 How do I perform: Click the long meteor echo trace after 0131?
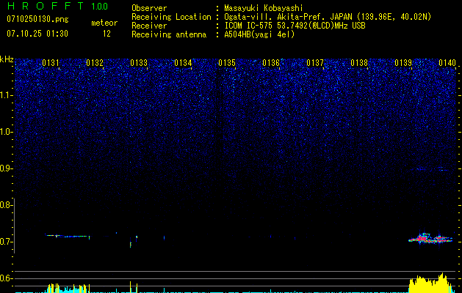(67, 236)
